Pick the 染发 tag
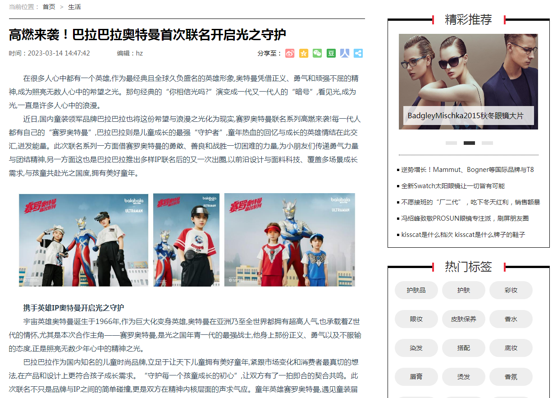Screen dimensions: 557x398 (416, 348)
